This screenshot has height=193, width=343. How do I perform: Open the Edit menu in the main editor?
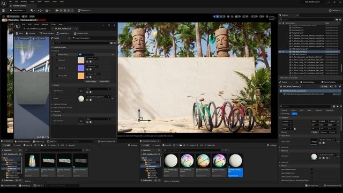pyautogui.click(x=17, y=2)
